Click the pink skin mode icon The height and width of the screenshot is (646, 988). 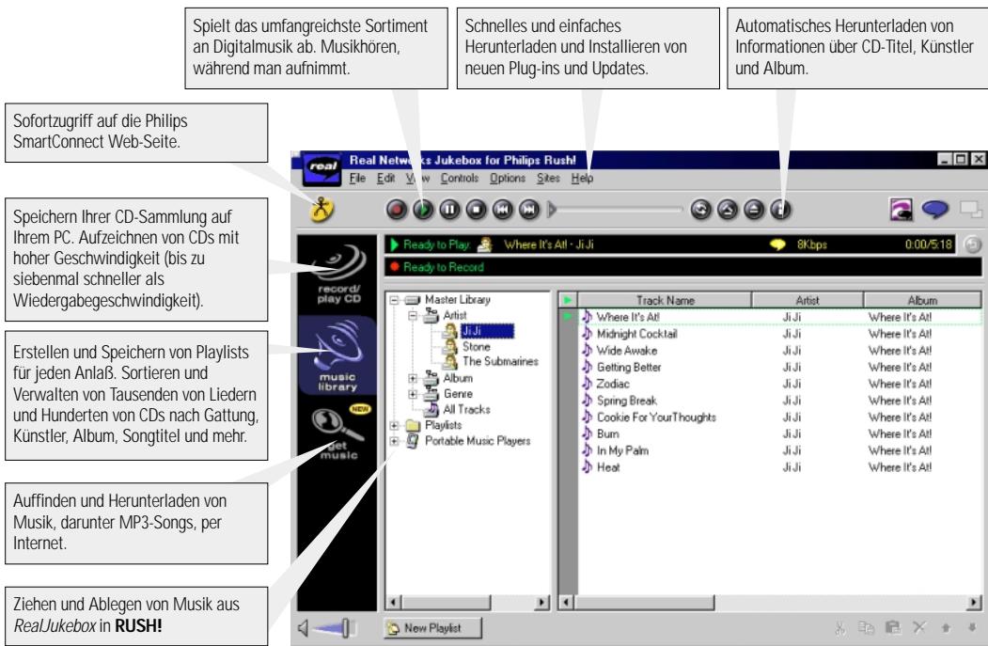[902, 210]
